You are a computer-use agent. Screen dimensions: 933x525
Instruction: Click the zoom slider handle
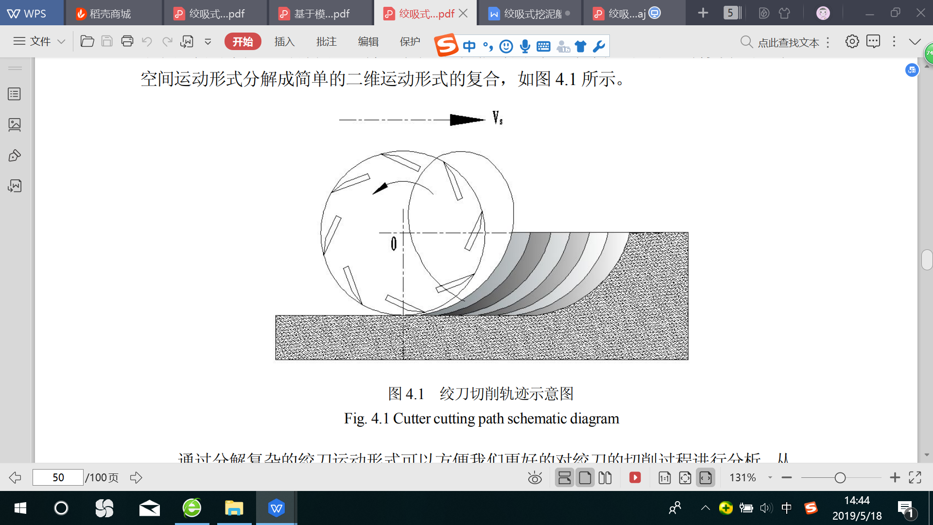point(840,477)
